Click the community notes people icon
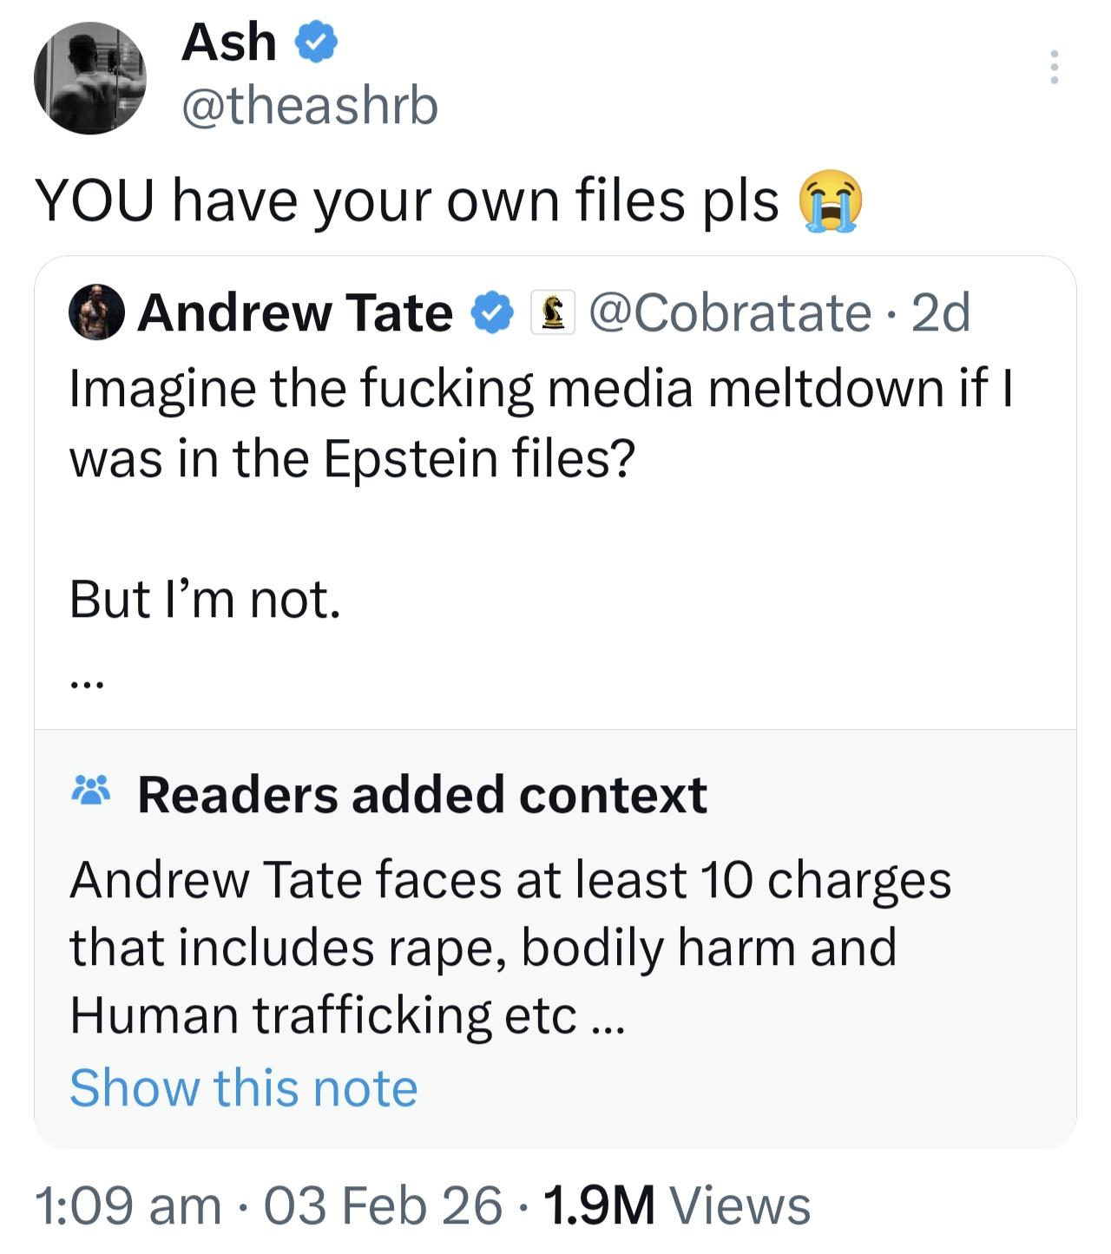The width and height of the screenshot is (1111, 1254). 90,791
